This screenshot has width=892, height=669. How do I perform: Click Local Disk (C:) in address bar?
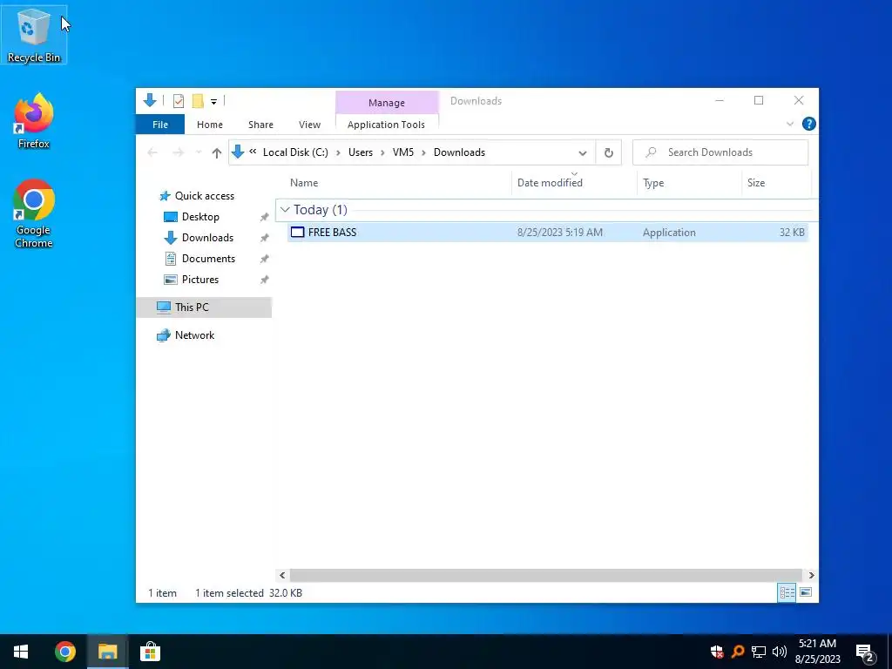pos(295,152)
